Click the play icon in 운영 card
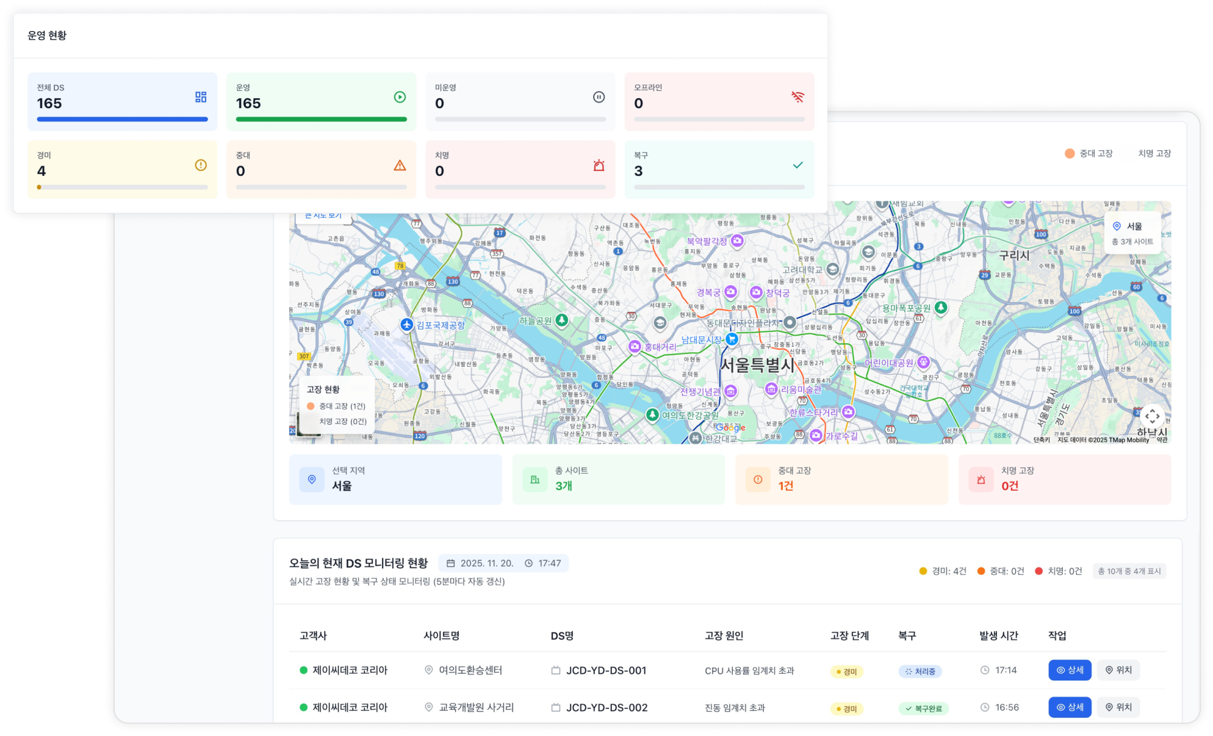 click(x=400, y=97)
